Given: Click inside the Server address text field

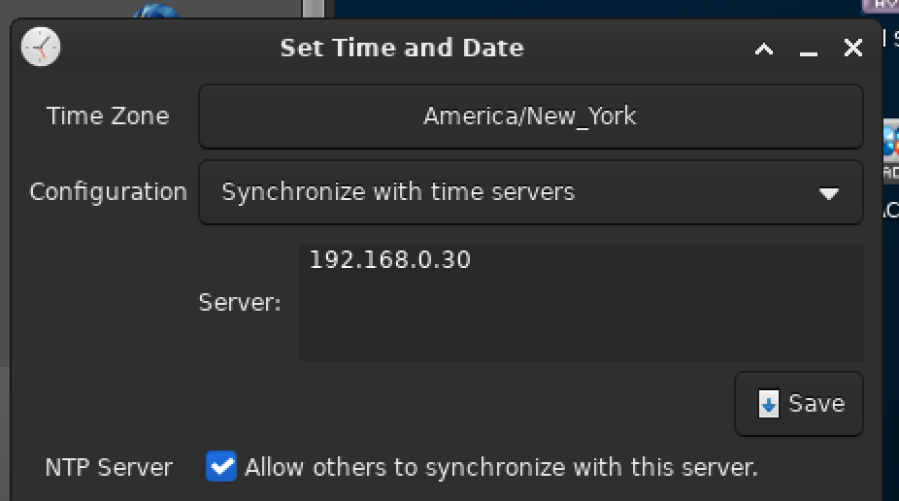Looking at the screenshot, I should (x=581, y=320).
